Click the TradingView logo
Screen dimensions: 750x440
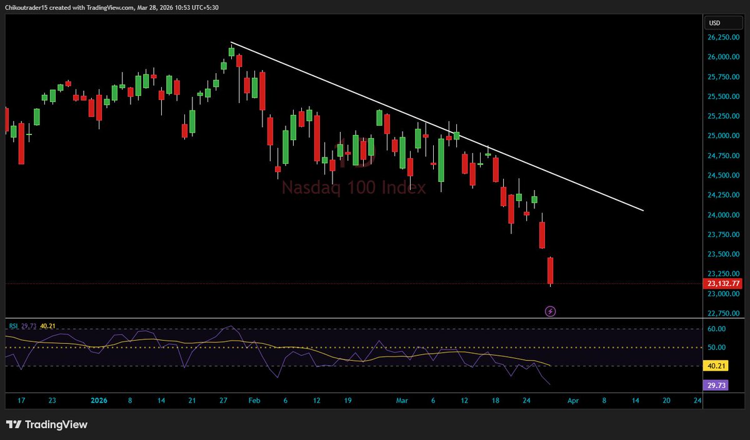pos(47,425)
